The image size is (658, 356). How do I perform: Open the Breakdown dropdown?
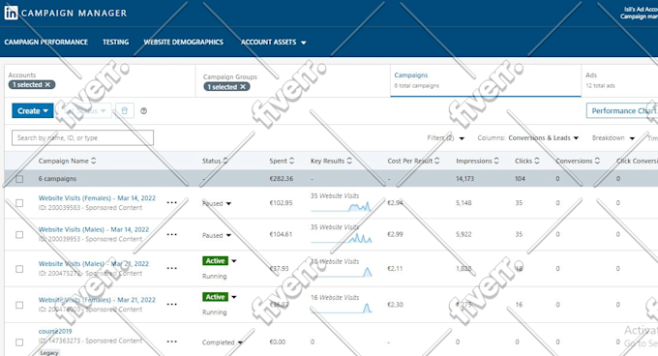(x=613, y=138)
